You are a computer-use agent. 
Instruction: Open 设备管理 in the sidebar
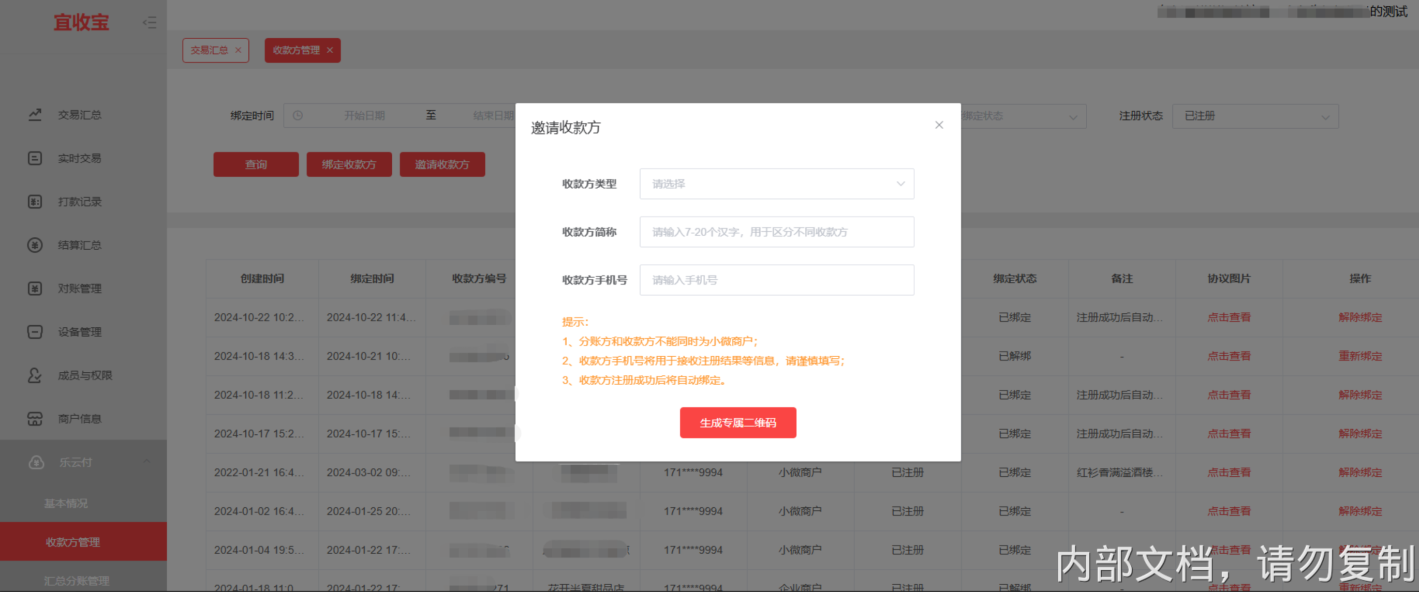tap(80, 332)
